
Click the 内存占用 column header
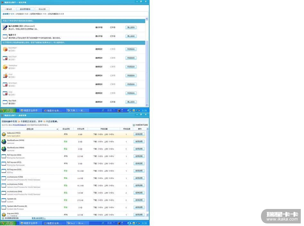click(81, 129)
